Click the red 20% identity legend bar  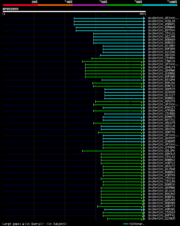tap(20, 5)
